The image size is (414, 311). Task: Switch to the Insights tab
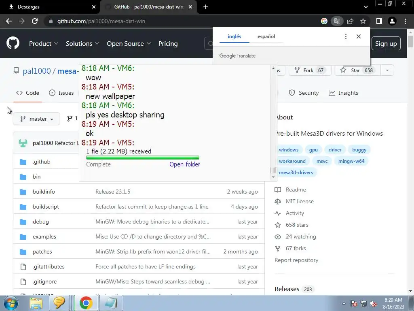343,93
